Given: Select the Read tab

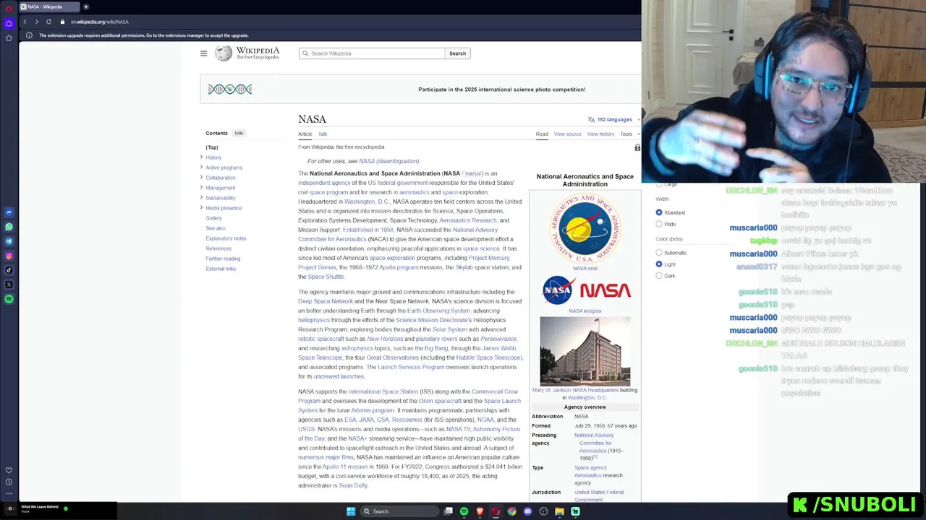Looking at the screenshot, I should click(x=542, y=134).
